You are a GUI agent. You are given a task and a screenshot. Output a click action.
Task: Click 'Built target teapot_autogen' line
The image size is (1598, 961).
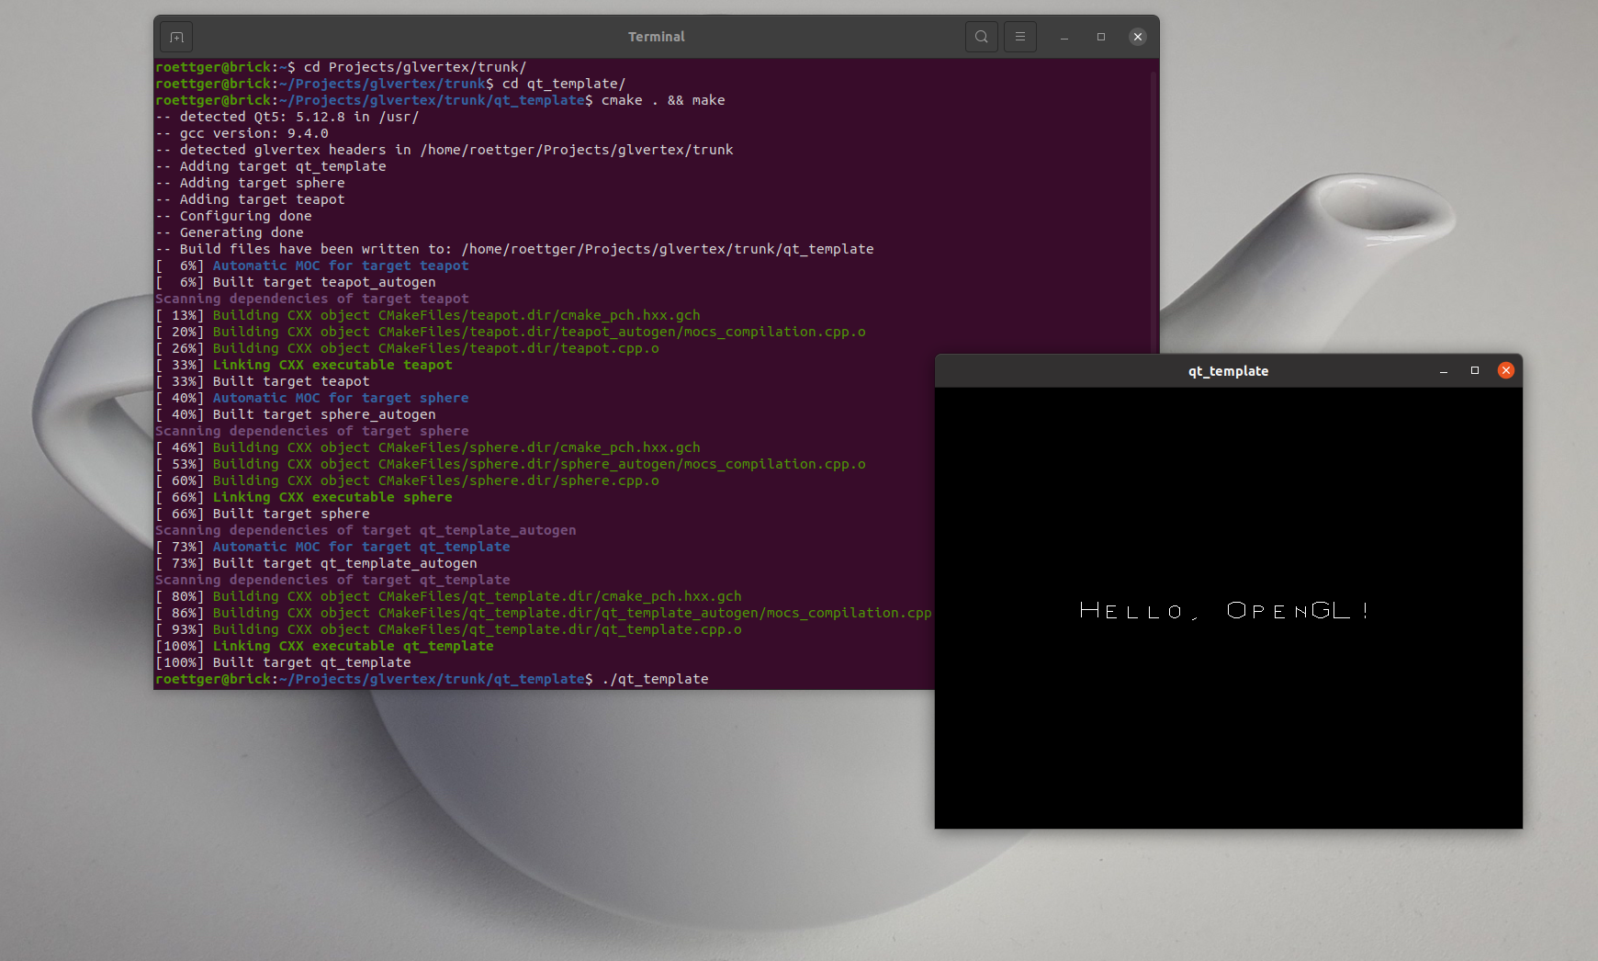296,282
